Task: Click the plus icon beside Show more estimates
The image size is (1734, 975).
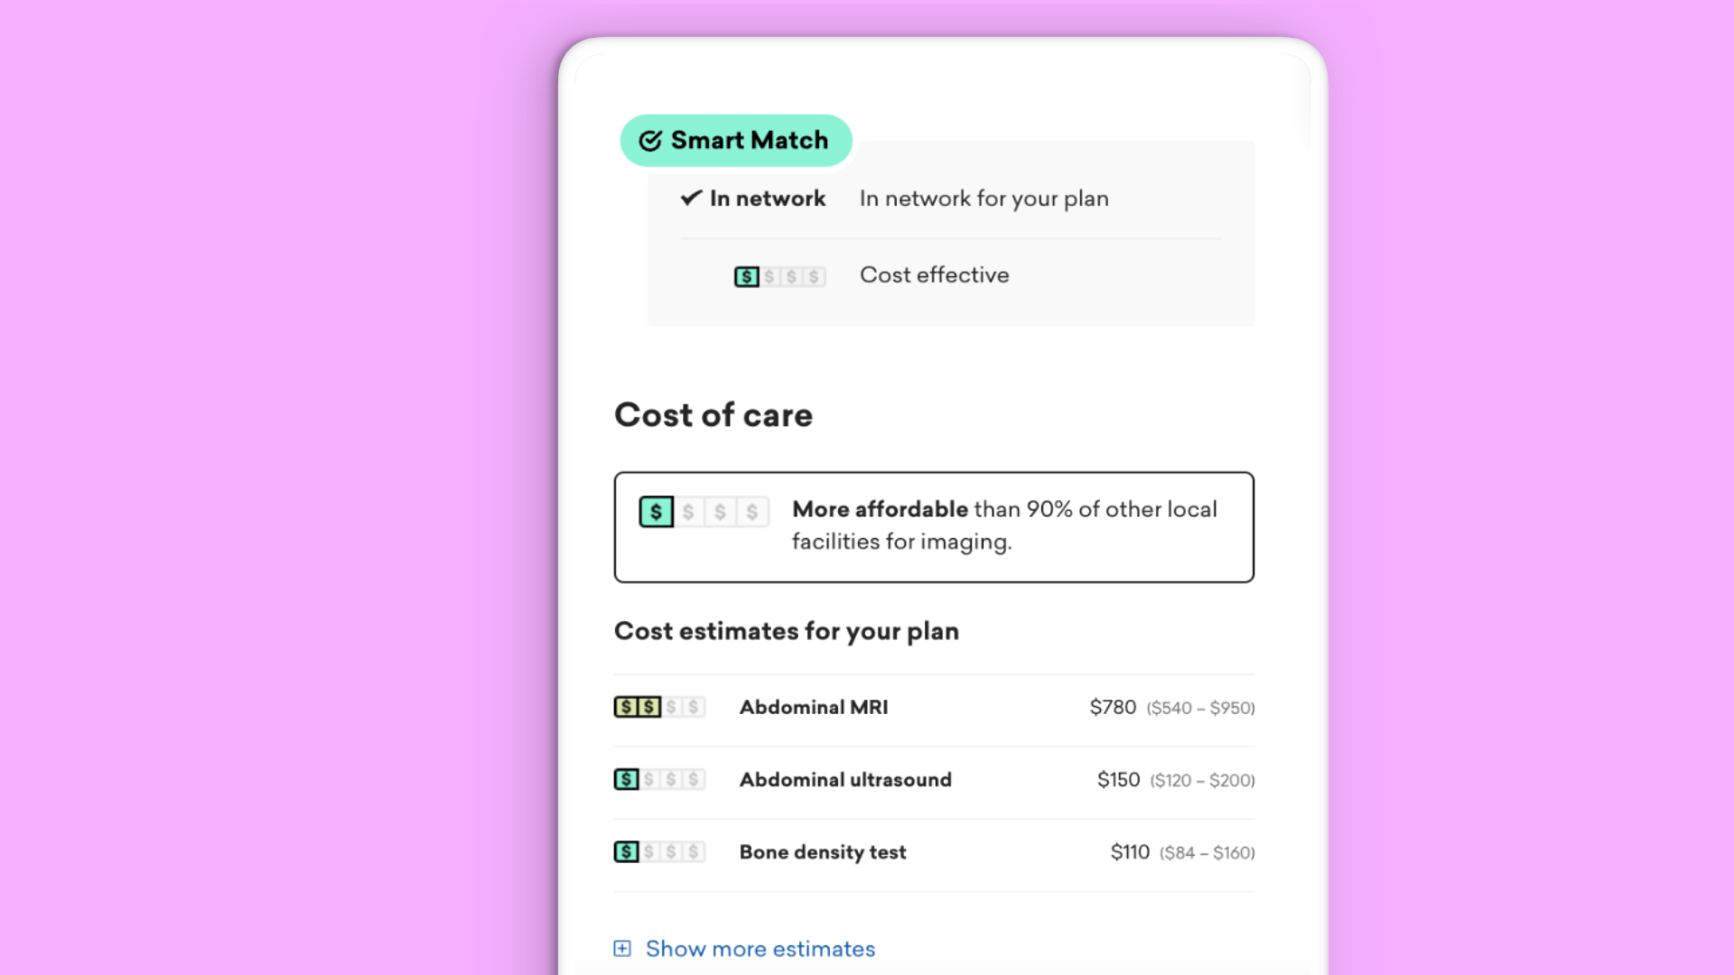Action: click(x=622, y=948)
